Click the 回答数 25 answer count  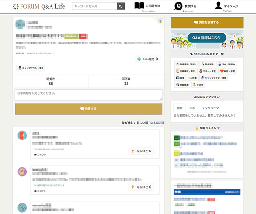tap(126, 81)
